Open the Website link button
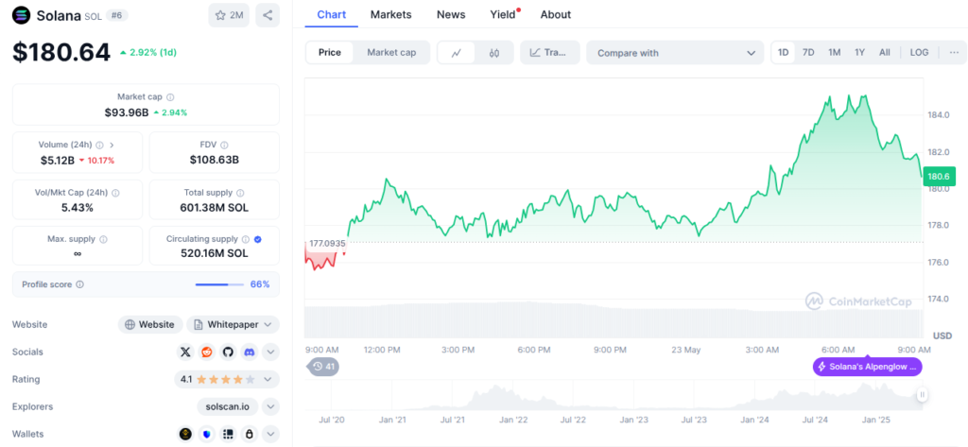968x447 pixels. (x=150, y=324)
